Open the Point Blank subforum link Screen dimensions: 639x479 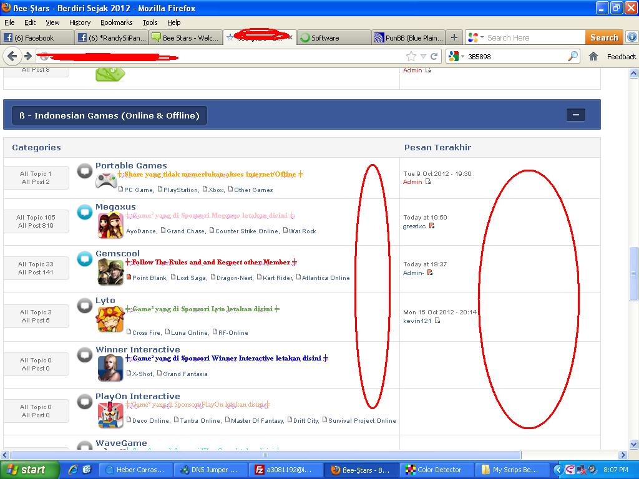coord(150,278)
